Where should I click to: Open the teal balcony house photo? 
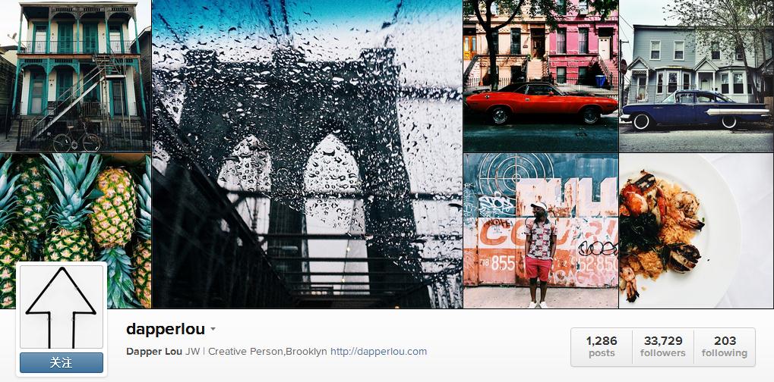point(75,76)
